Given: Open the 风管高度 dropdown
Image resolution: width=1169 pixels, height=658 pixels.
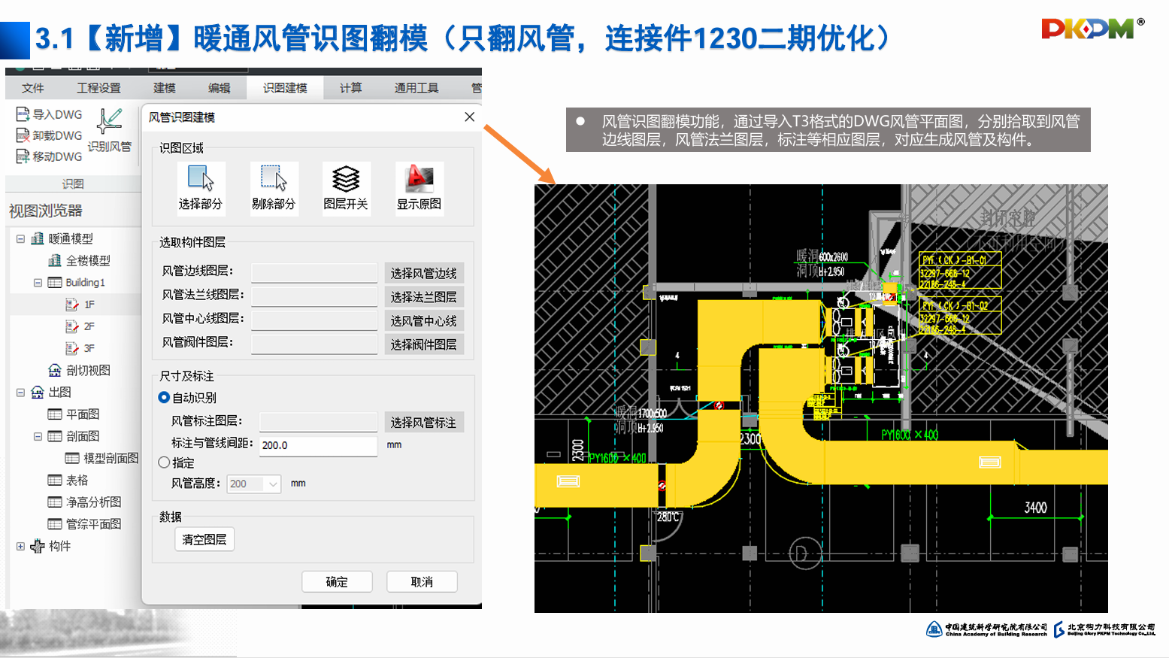Looking at the screenshot, I should [x=273, y=484].
